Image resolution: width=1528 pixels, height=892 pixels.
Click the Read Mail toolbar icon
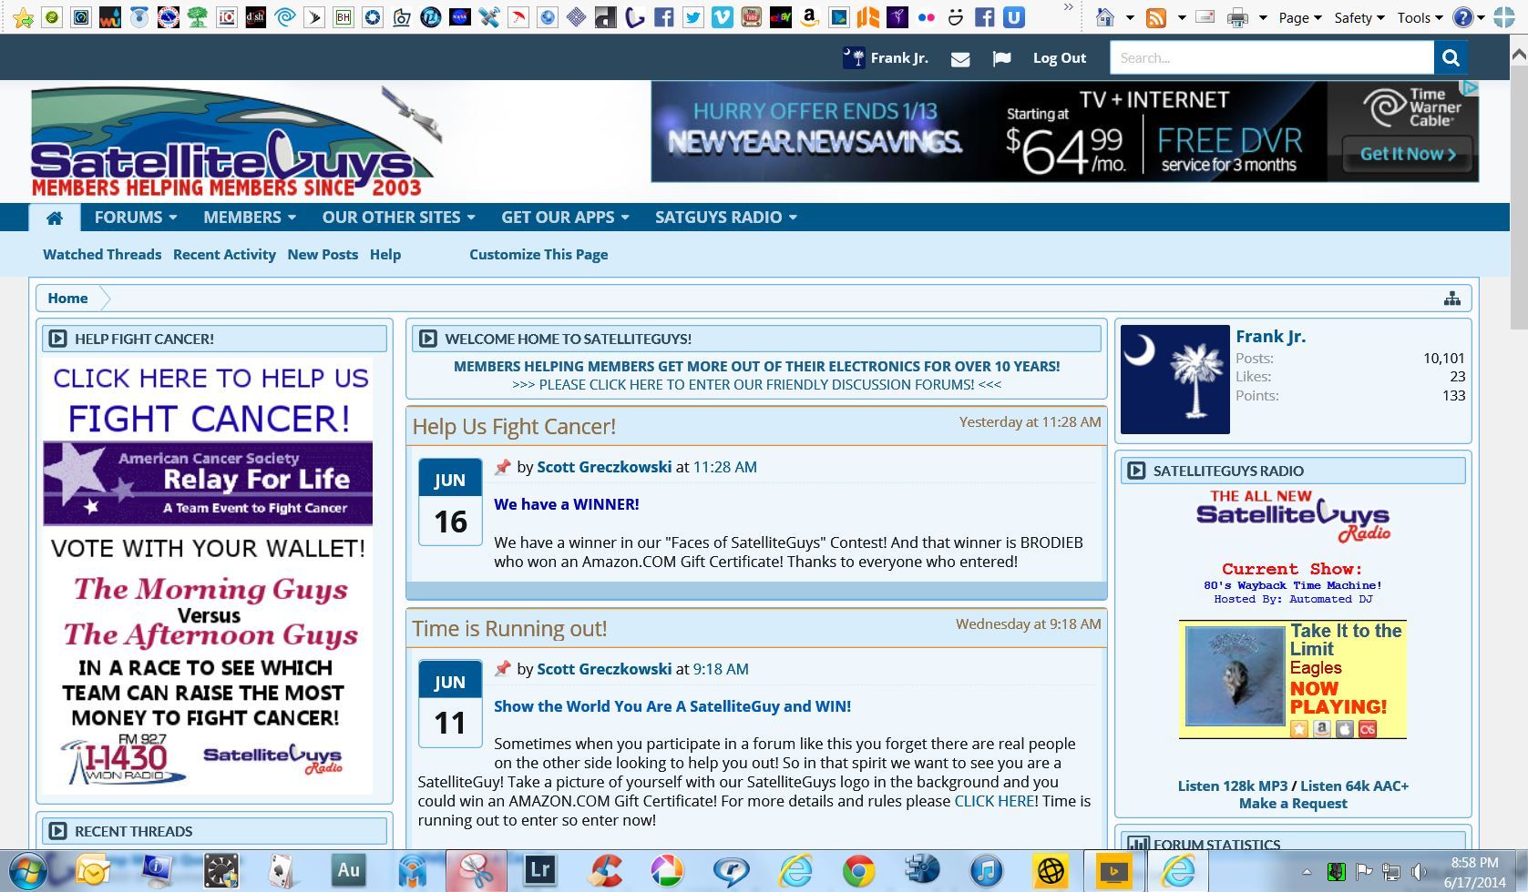tap(1205, 17)
